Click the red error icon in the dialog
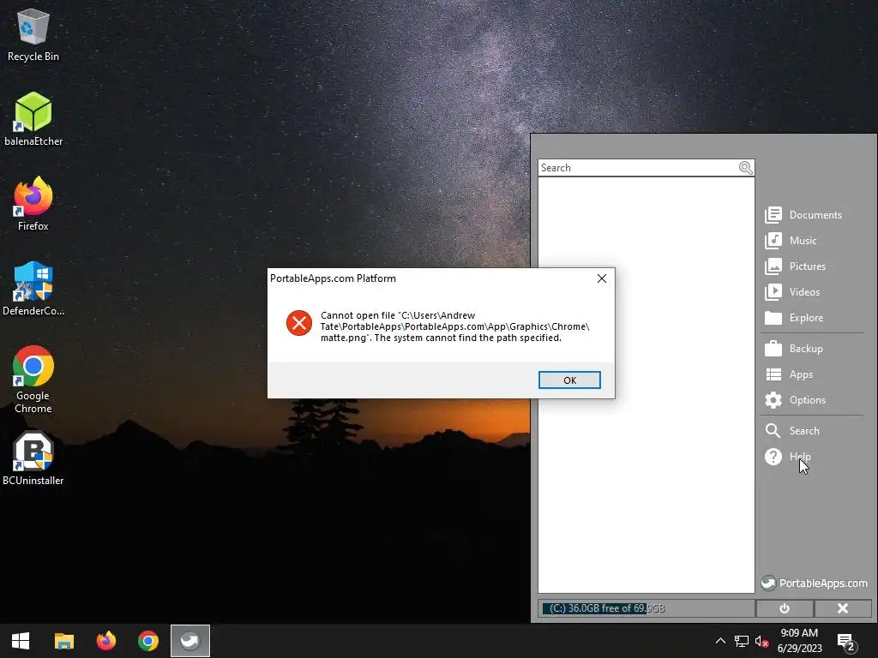Image resolution: width=878 pixels, height=658 pixels. click(299, 323)
